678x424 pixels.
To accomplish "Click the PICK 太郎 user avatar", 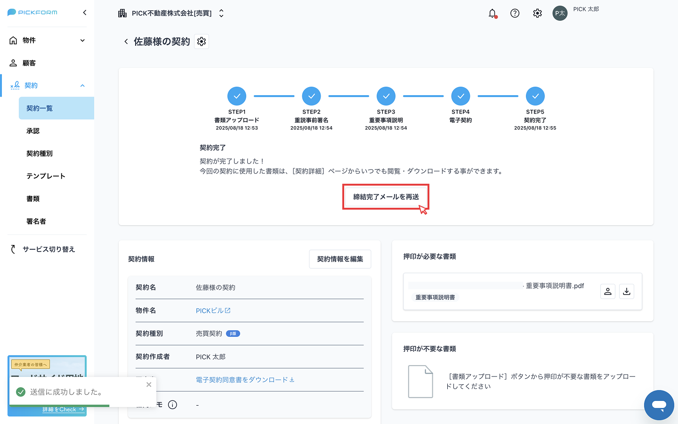I will coord(560,13).
